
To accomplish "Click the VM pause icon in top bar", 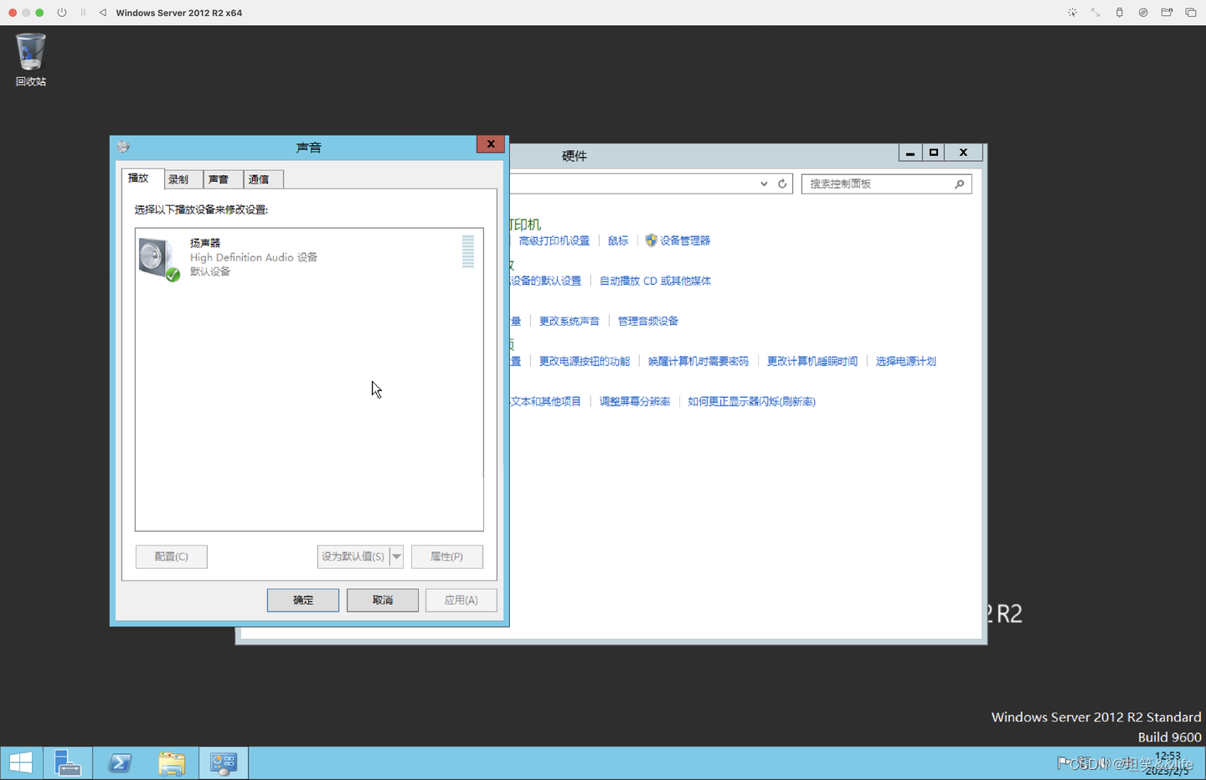I will click(83, 13).
